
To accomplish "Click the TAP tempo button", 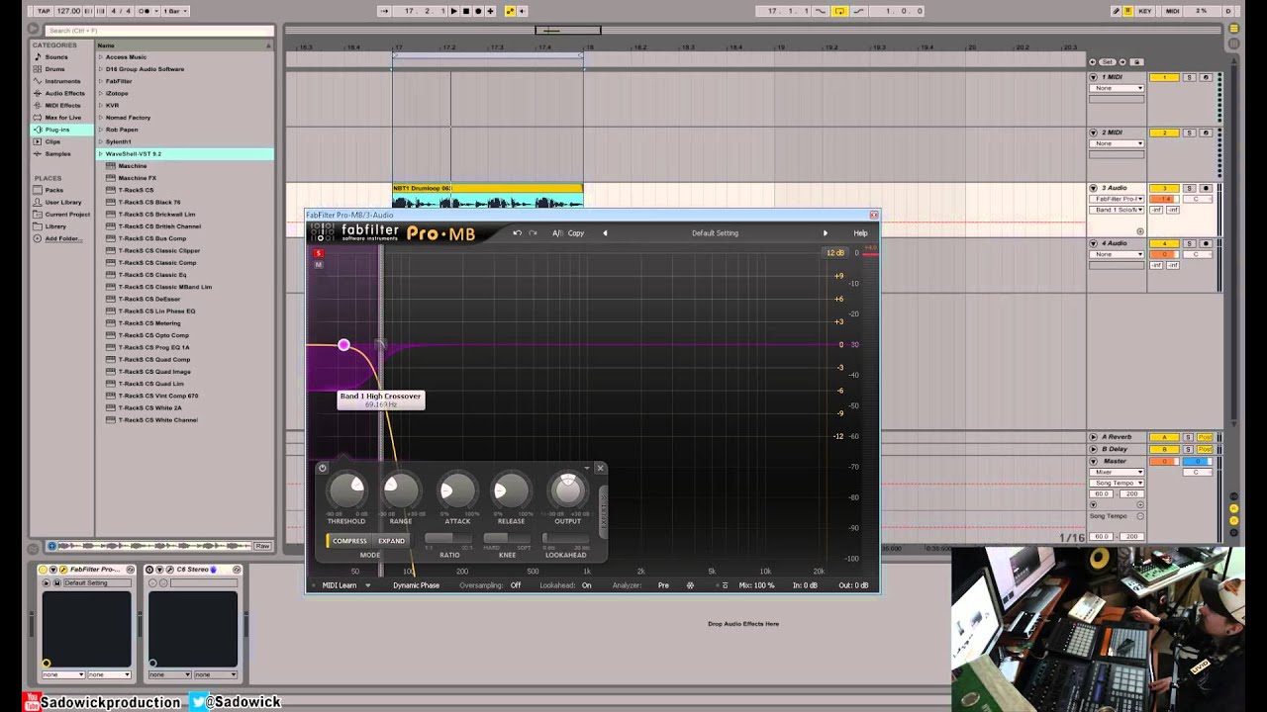I will [x=44, y=11].
